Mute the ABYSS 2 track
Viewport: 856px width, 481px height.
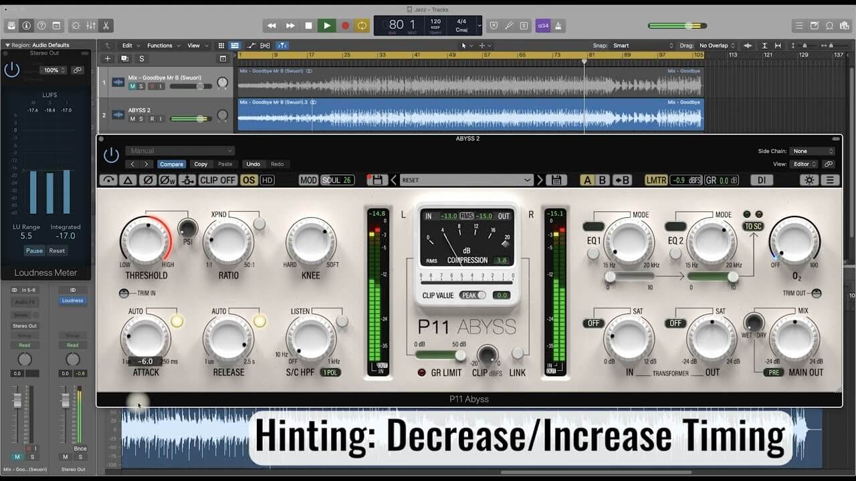coord(132,119)
